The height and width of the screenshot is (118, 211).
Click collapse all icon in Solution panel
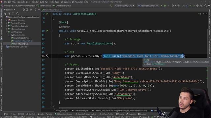click(31, 10)
